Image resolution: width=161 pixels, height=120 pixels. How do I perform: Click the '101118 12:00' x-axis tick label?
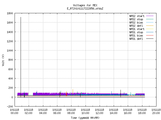coord(99,111)
